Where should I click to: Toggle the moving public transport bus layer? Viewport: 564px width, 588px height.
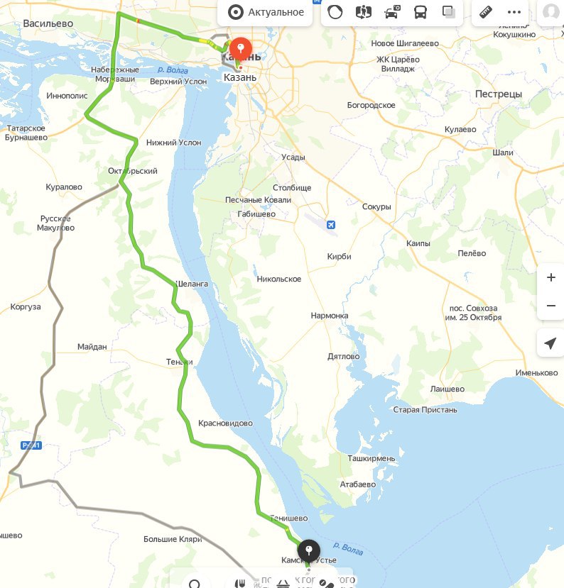click(x=421, y=12)
